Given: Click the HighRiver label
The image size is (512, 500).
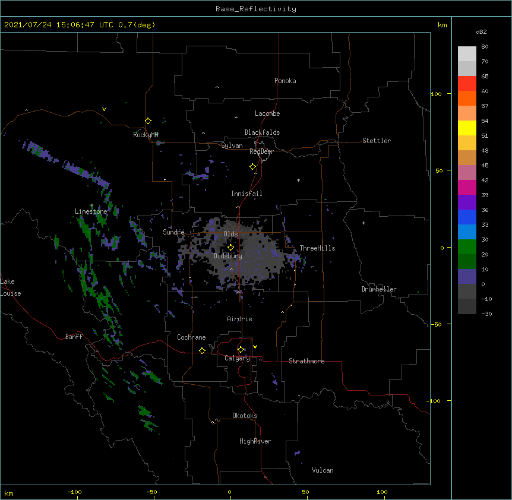Looking at the screenshot, I should 255,441.
